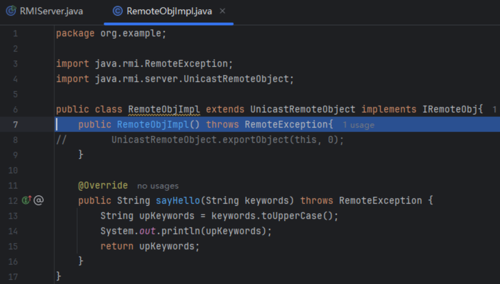The height and width of the screenshot is (284, 500).
Task: Select the RemoteObjImpl.java tab
Action: (169, 11)
